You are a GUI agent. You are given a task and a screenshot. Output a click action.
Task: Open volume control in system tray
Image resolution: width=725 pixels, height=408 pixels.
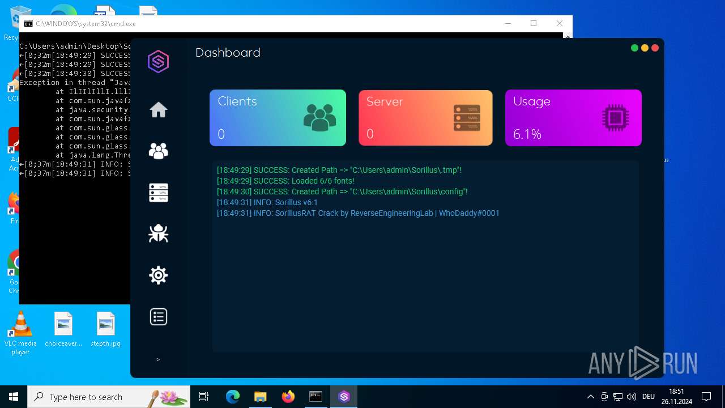[632, 397]
